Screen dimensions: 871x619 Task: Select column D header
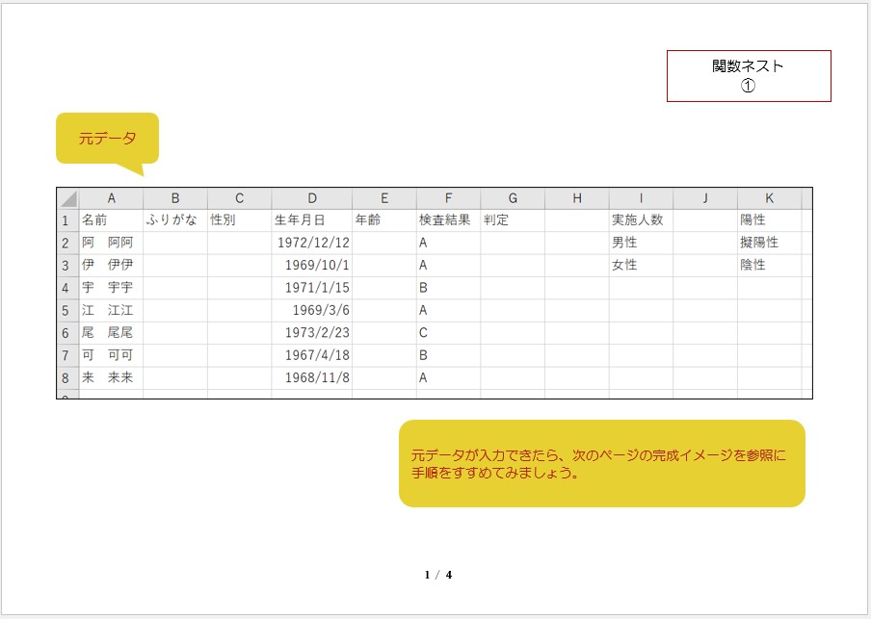click(311, 199)
